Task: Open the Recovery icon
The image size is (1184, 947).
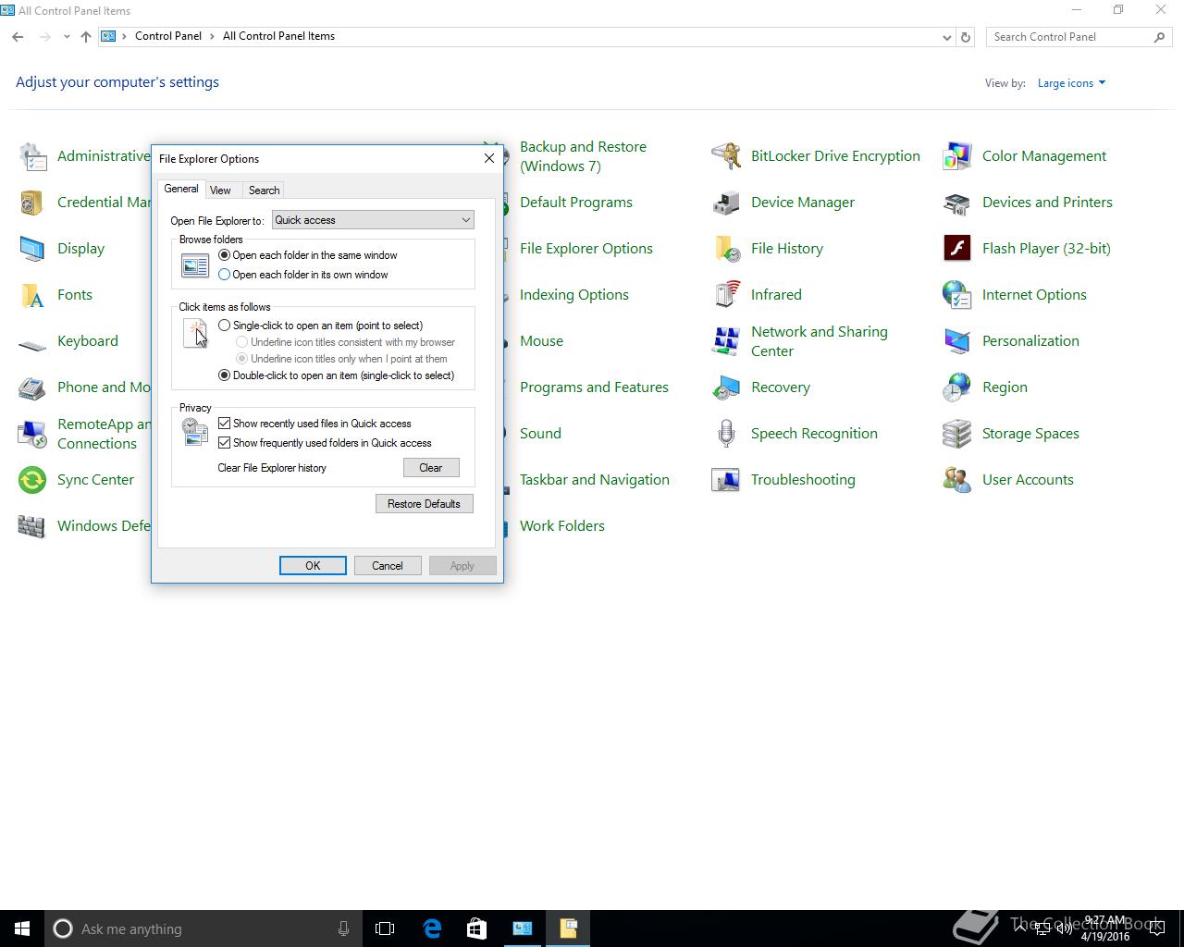Action: [726, 387]
